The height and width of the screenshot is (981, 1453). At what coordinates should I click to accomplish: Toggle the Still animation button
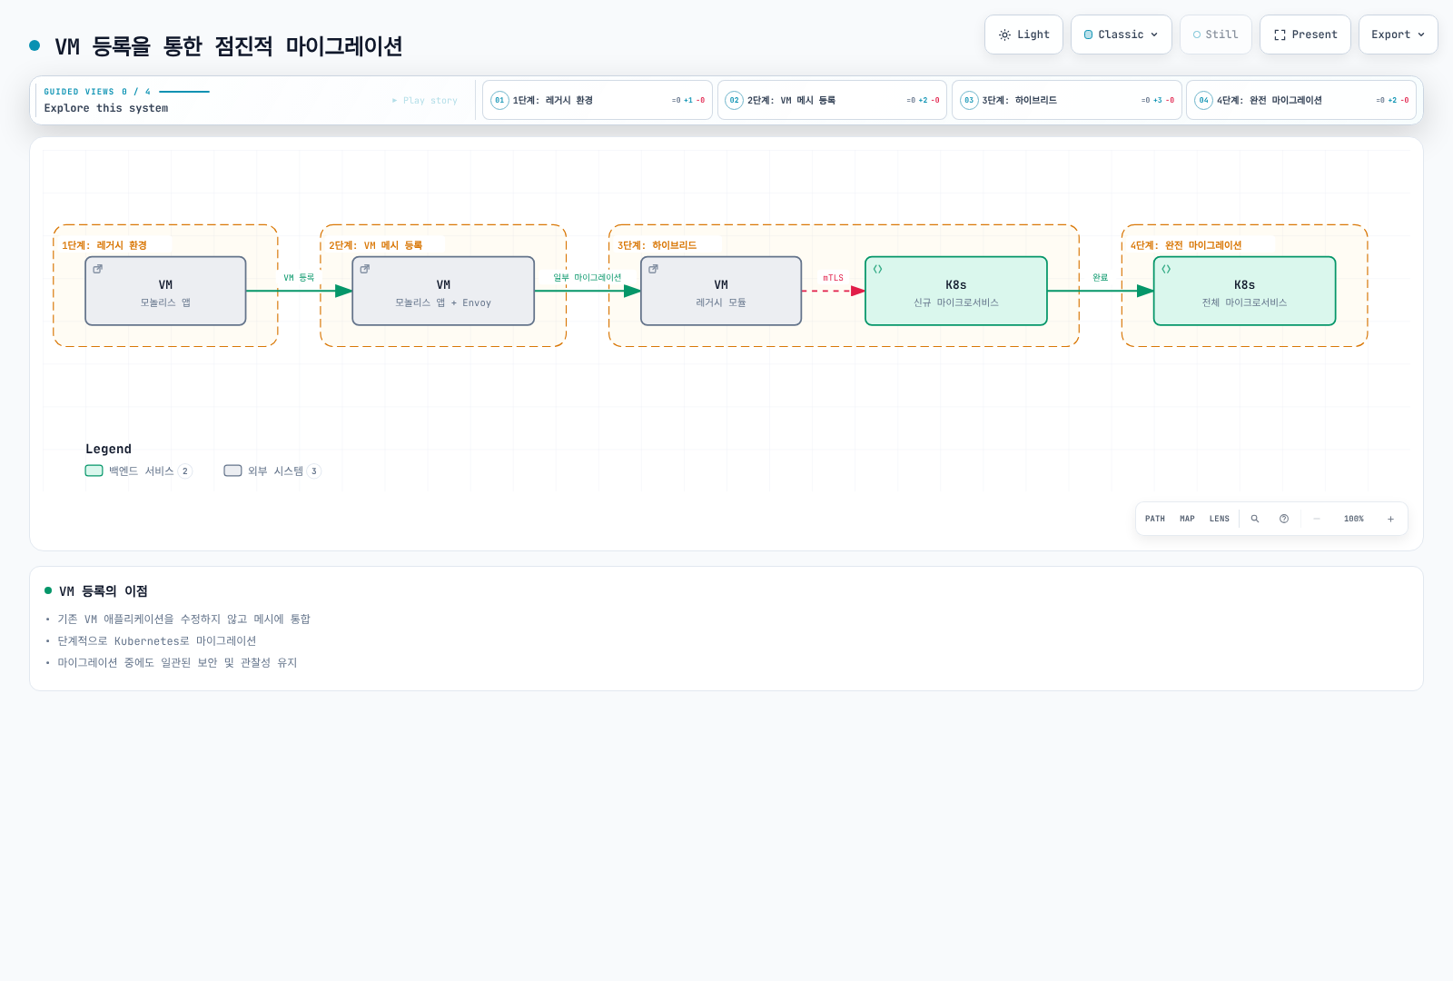pyautogui.click(x=1215, y=35)
